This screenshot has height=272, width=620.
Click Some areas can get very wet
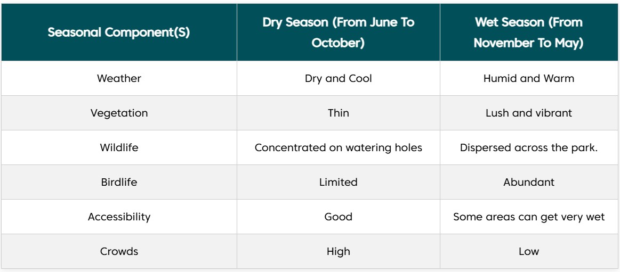click(x=528, y=217)
